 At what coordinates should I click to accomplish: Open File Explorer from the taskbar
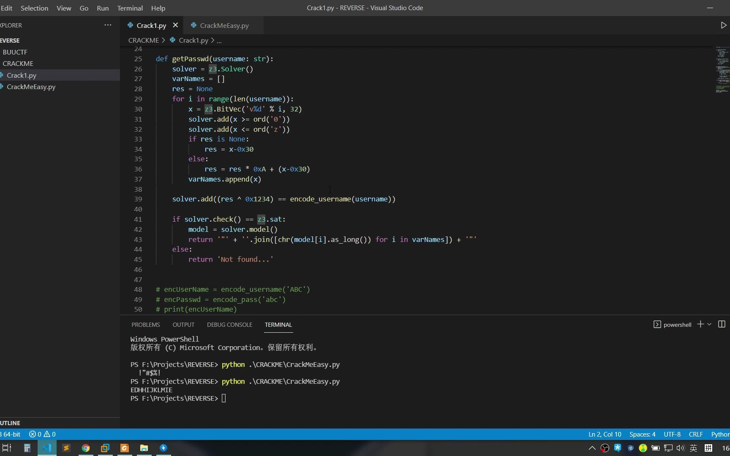click(x=144, y=448)
